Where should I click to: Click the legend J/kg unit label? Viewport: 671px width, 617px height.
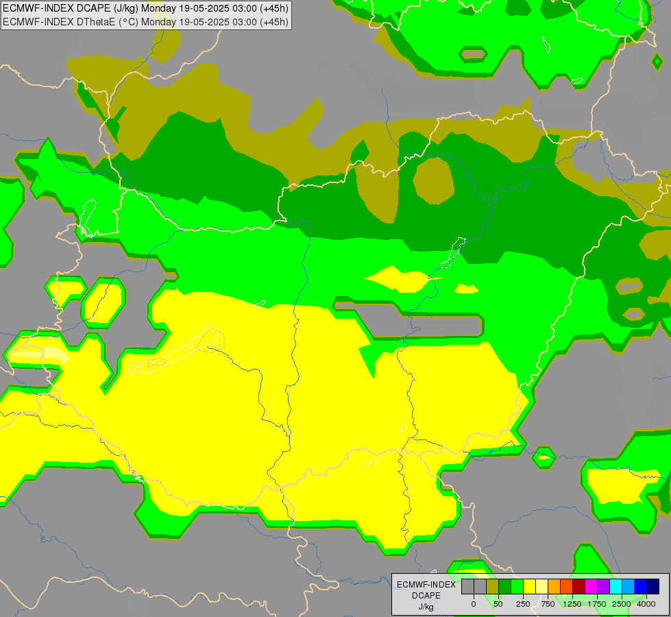click(x=426, y=607)
